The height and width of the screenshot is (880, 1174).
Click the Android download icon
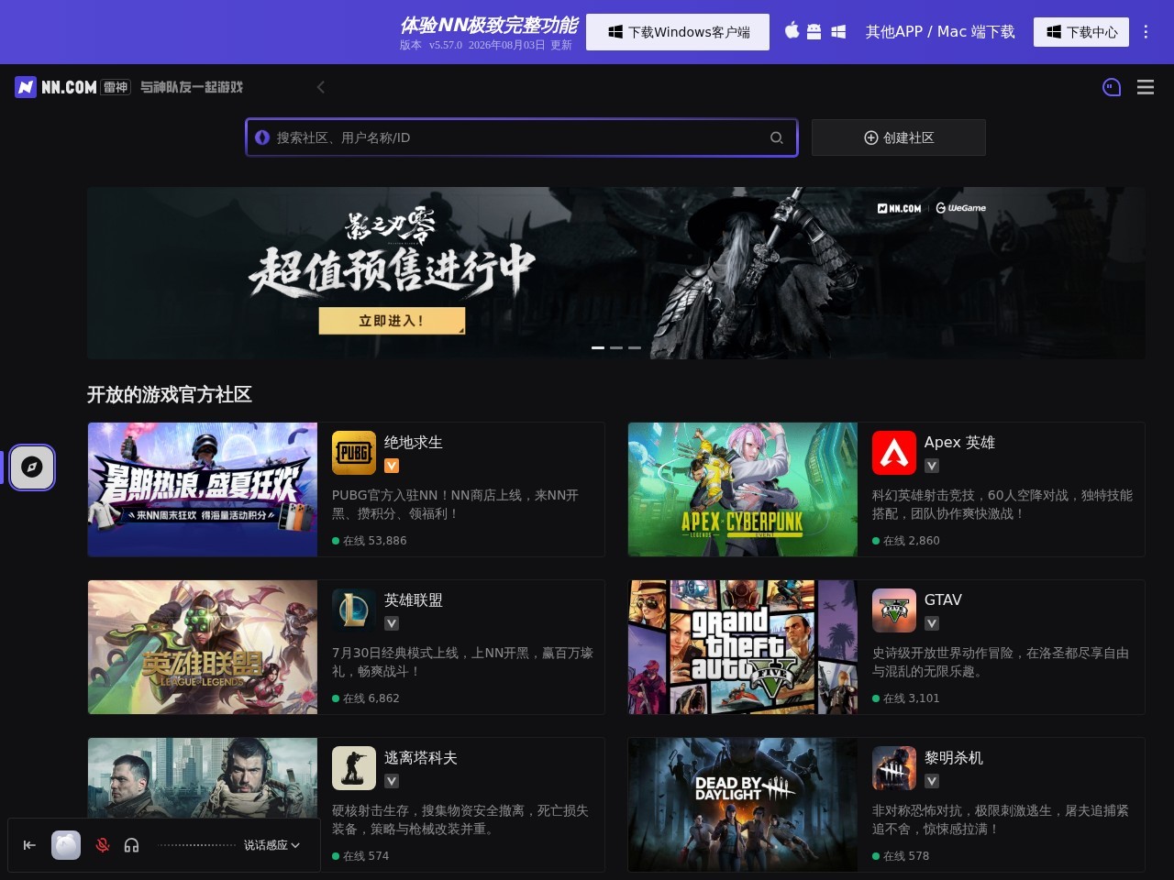(x=814, y=31)
